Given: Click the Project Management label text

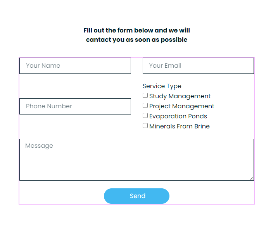Looking at the screenshot, I should pyautogui.click(x=181, y=106).
